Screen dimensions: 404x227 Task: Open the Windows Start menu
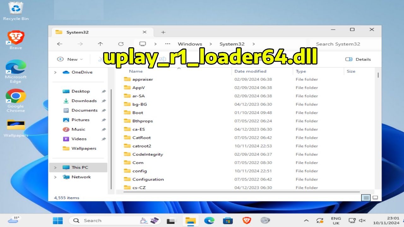tap(58, 221)
